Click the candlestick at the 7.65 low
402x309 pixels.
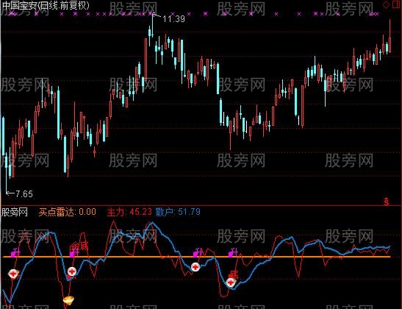(x=6, y=172)
